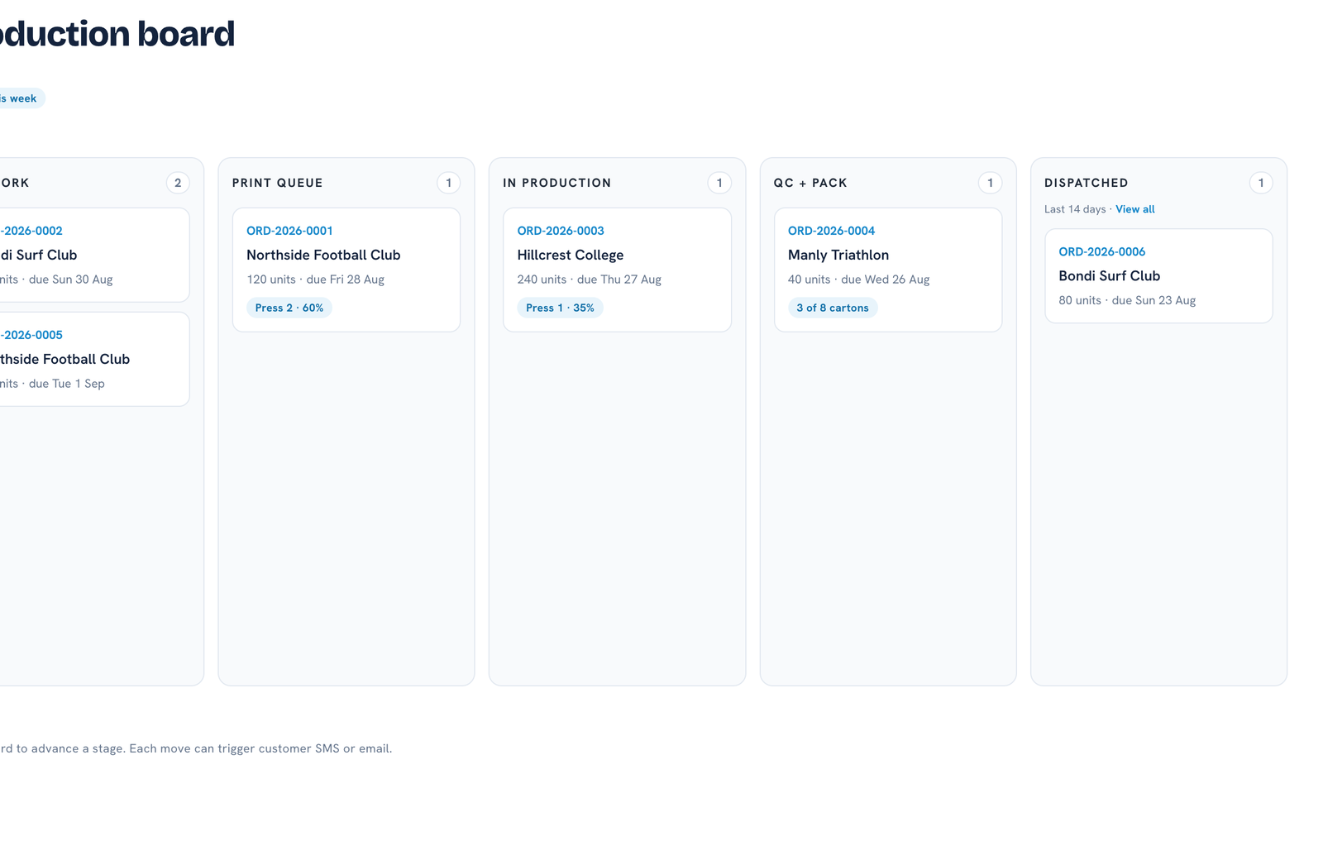Click the customer SMS or email hint text

click(195, 748)
